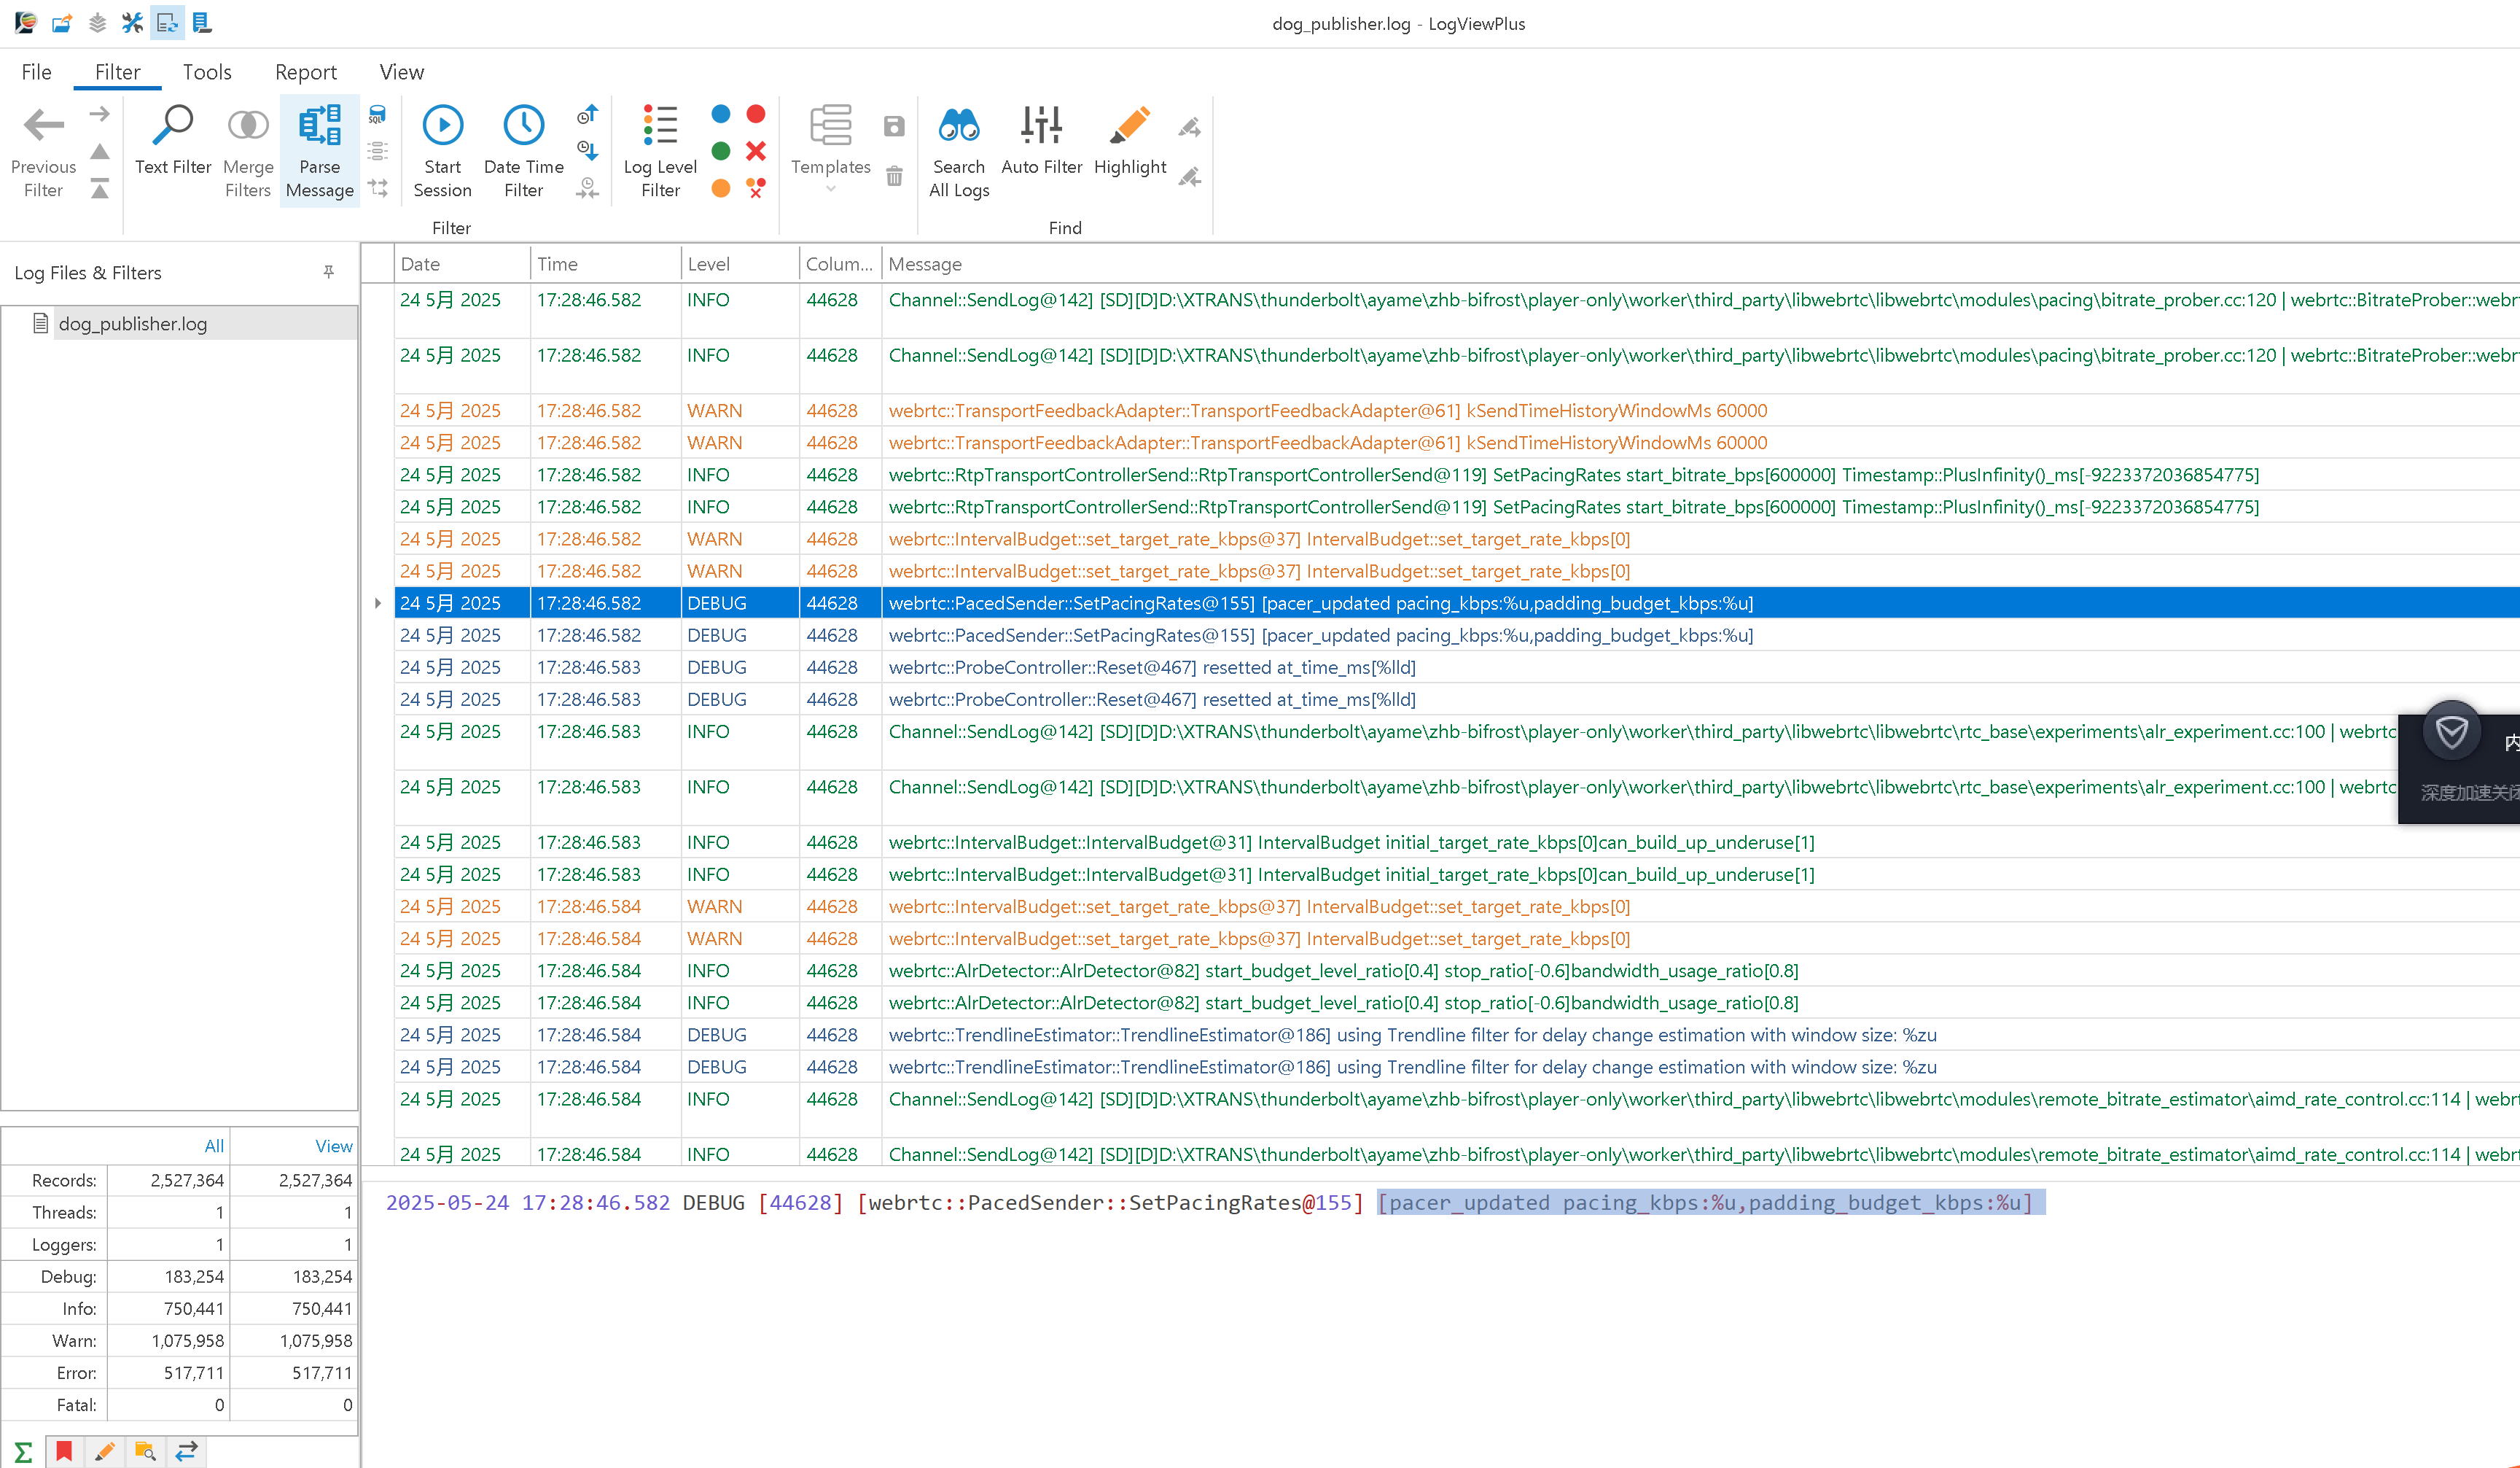Clear level filters with red X

(756, 151)
